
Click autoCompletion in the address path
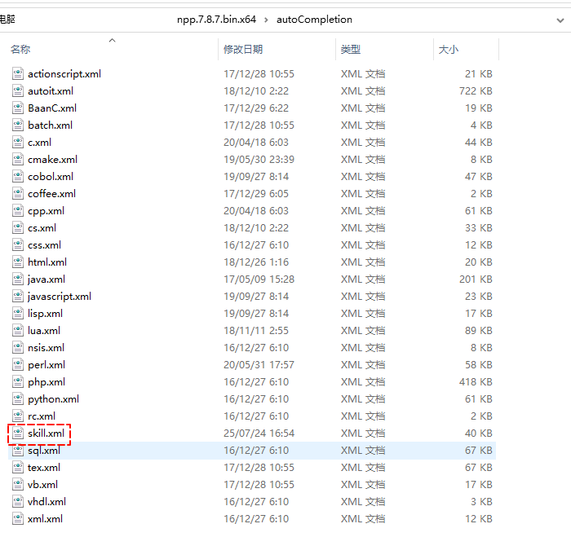(x=315, y=19)
